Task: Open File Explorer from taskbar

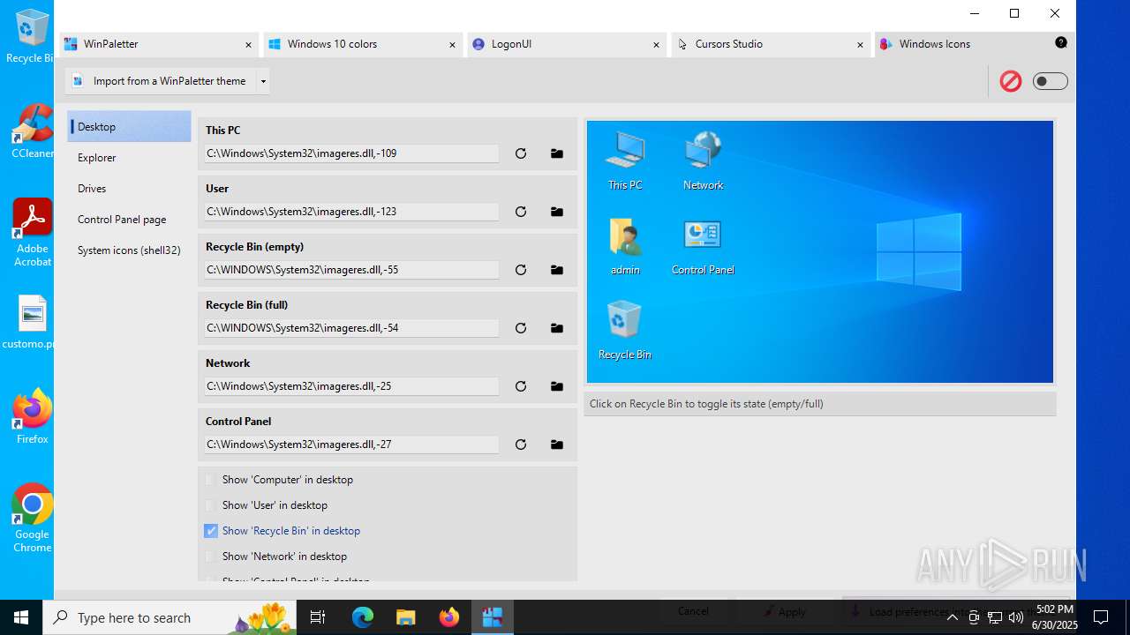Action: [x=406, y=617]
